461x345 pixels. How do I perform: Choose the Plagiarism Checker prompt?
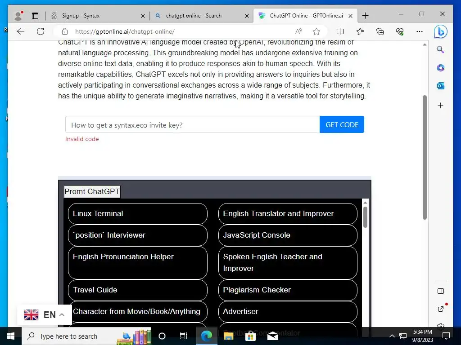[x=288, y=290]
